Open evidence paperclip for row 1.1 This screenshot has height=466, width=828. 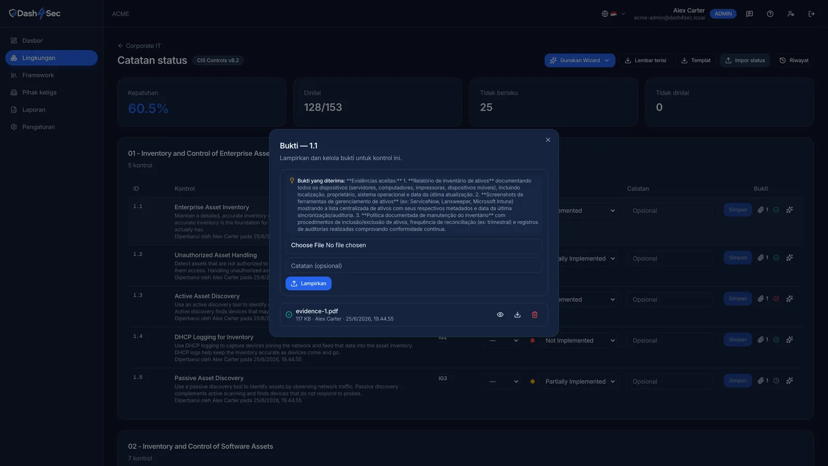click(x=763, y=210)
